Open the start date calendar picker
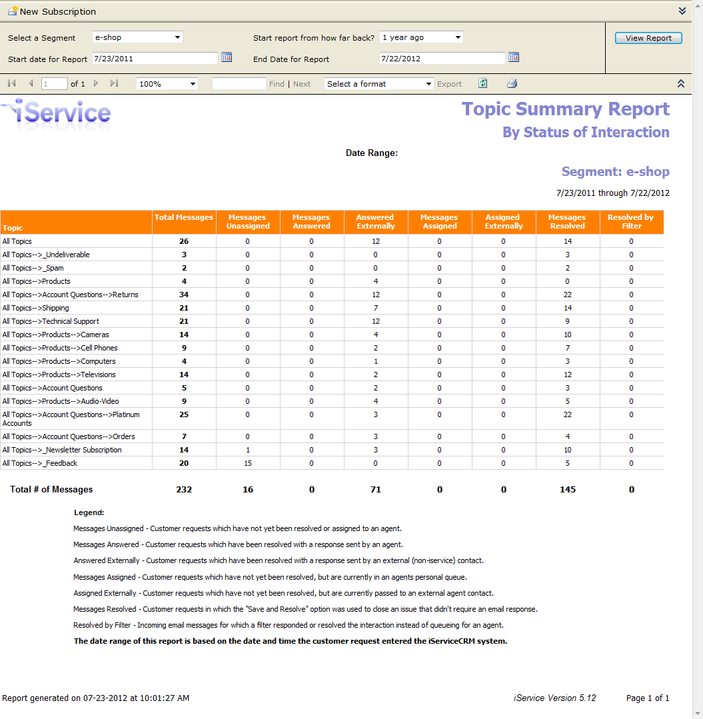The image size is (703, 719). coord(227,57)
